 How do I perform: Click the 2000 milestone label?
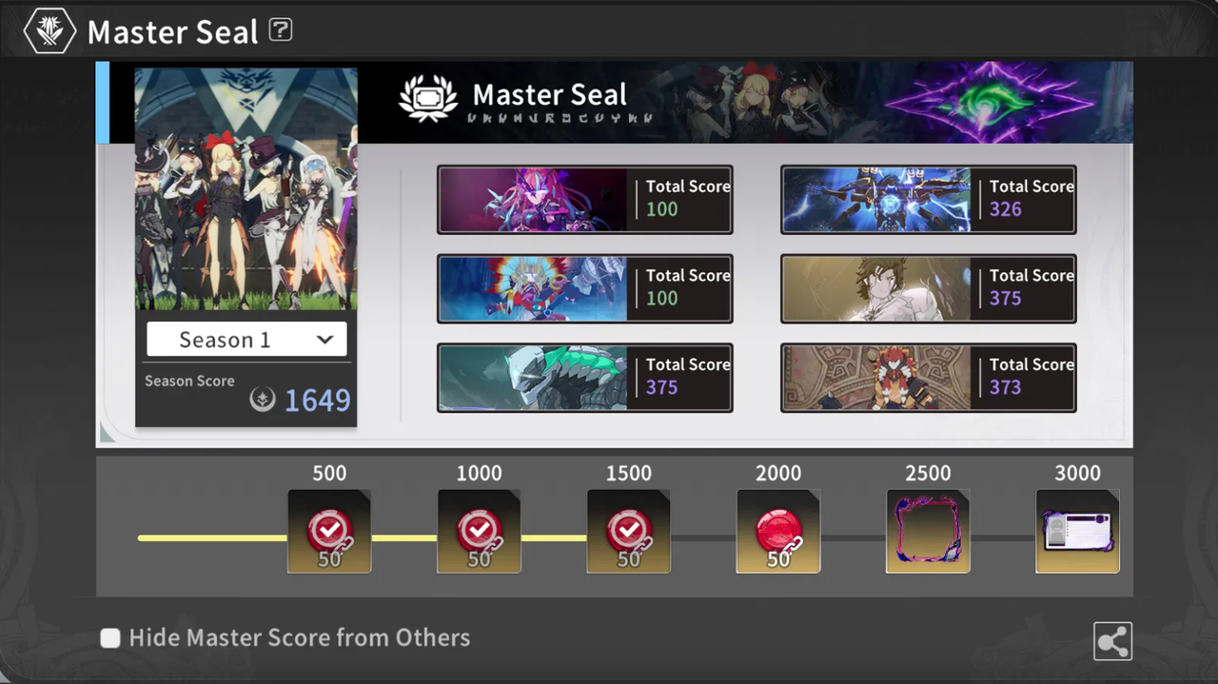[778, 473]
